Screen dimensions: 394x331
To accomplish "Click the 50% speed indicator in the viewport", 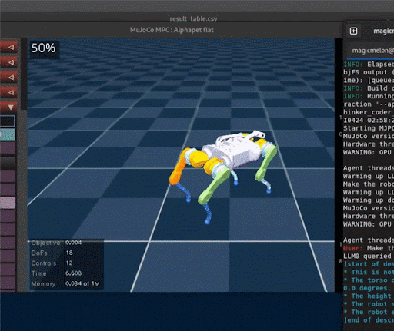I will click(x=43, y=48).
